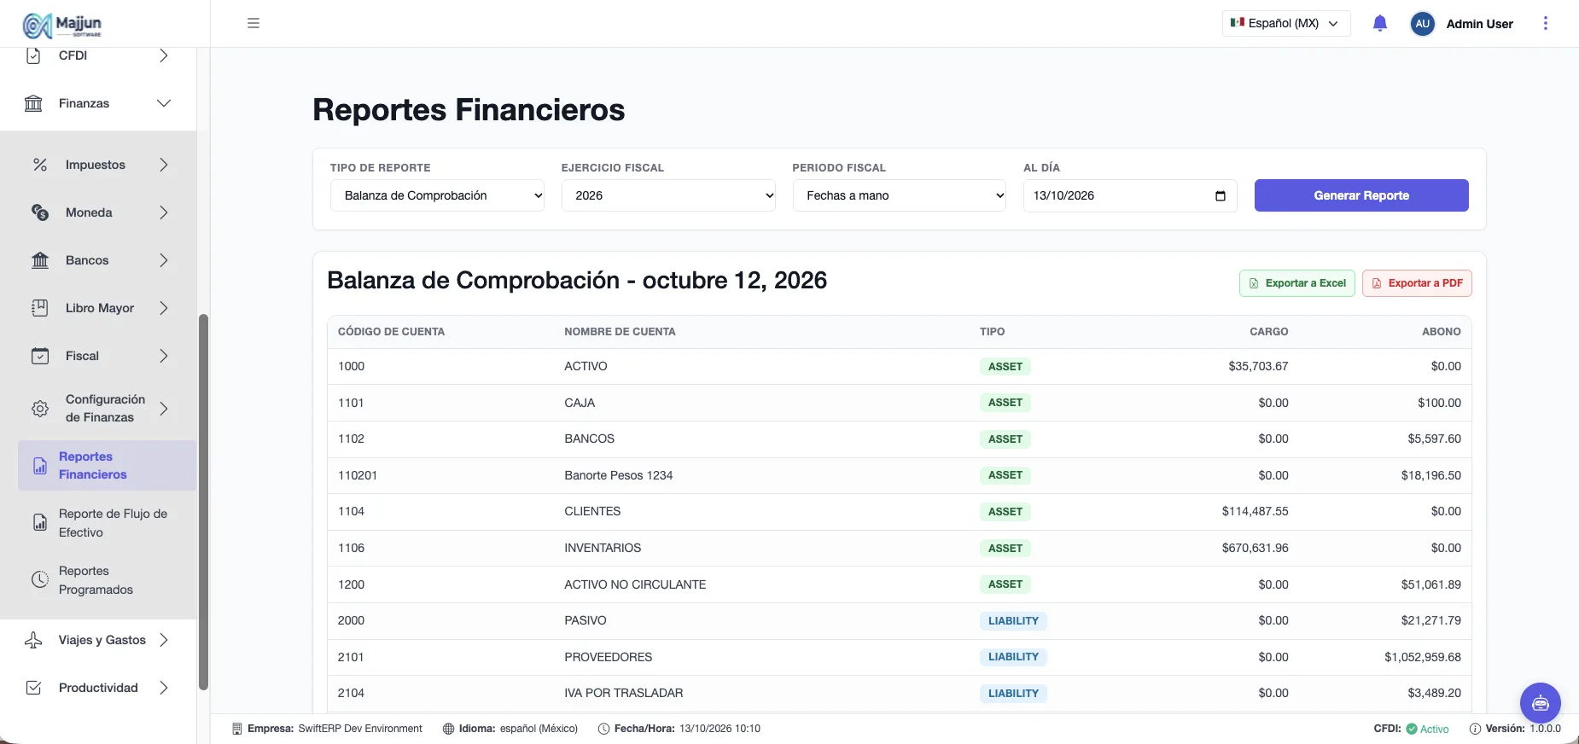Click the INVENTARIOS account row name
This screenshot has height=744, width=1579.
603,548
